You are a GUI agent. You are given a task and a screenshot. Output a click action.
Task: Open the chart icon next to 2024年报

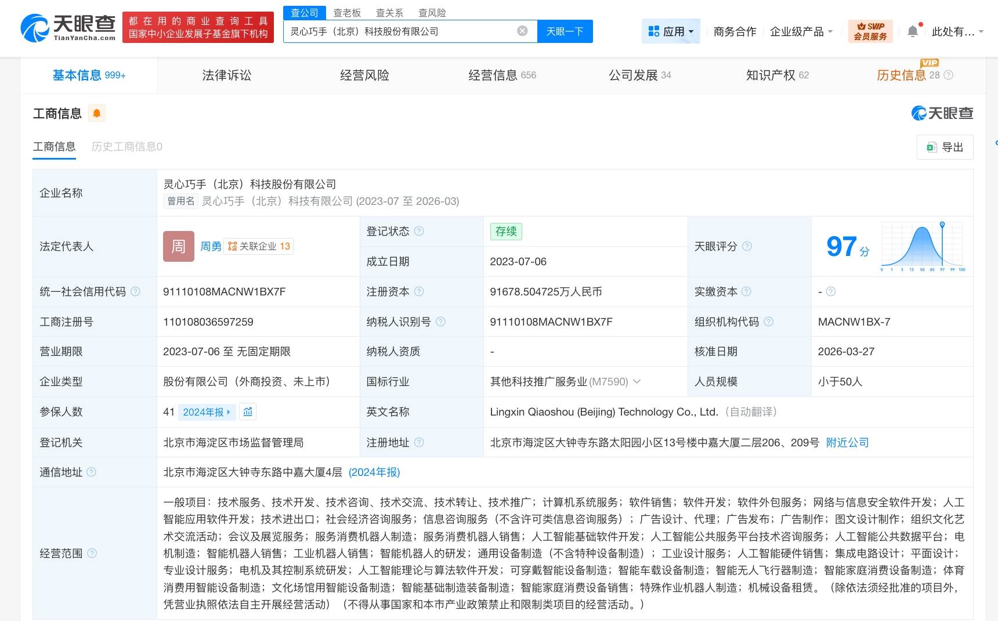pyautogui.click(x=248, y=412)
